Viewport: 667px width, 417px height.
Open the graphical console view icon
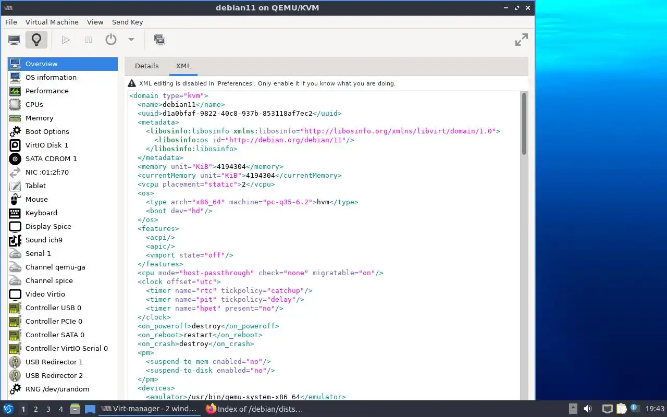(14, 40)
